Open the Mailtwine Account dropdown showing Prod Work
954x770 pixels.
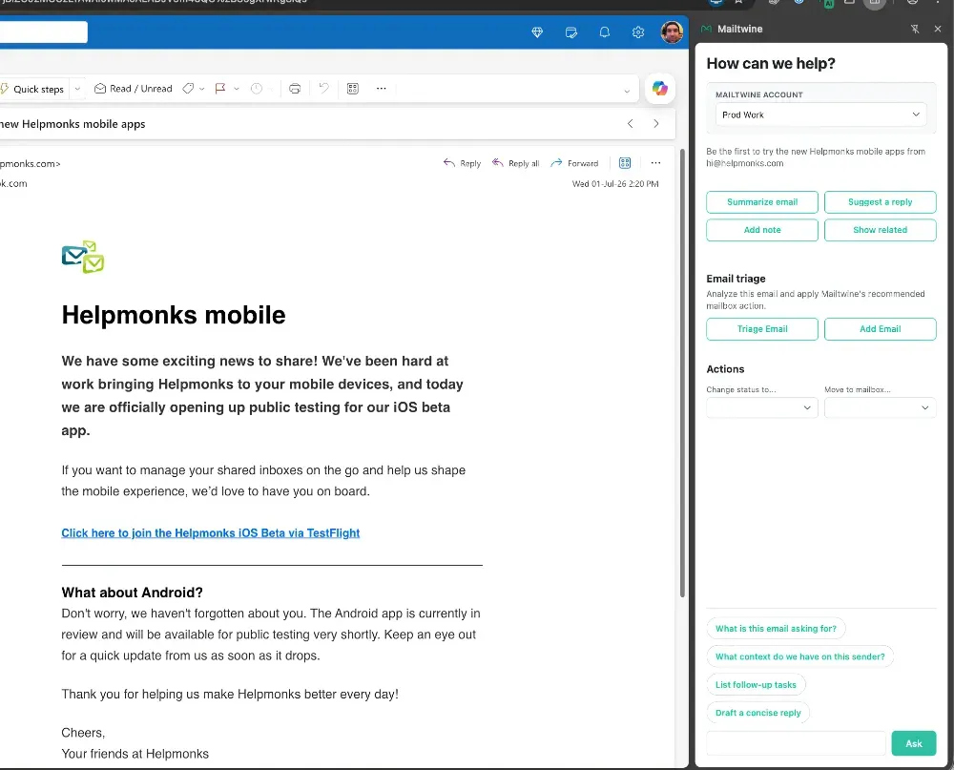tap(820, 114)
